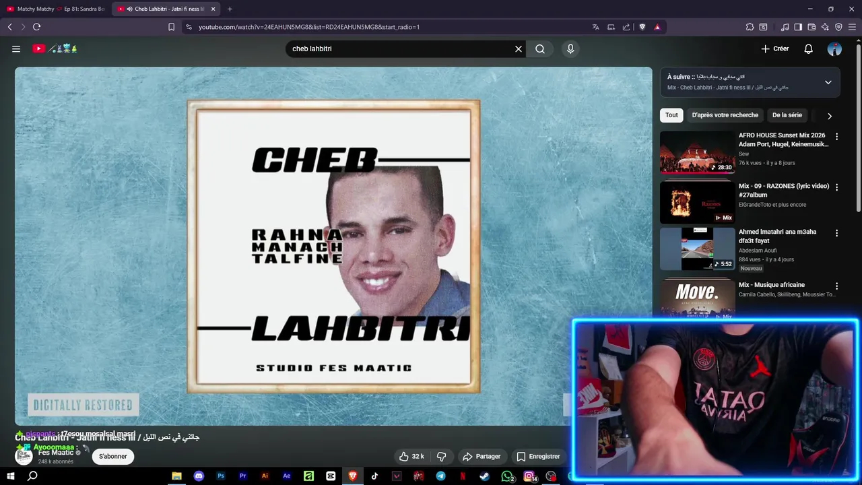This screenshot has width=862, height=485.
Task: Launch Photoshop from taskbar
Action: (221, 476)
